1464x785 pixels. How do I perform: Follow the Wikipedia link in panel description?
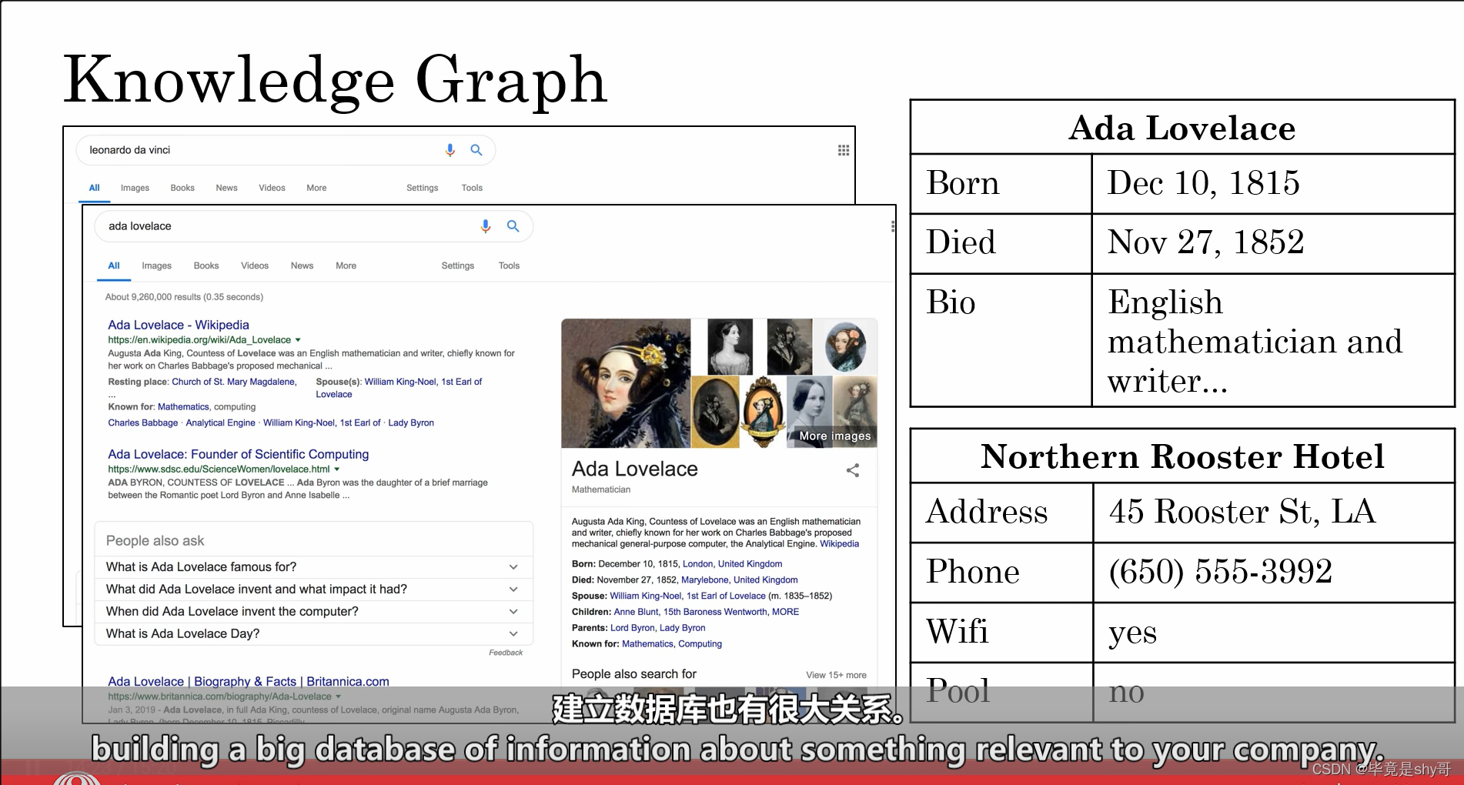[839, 543]
